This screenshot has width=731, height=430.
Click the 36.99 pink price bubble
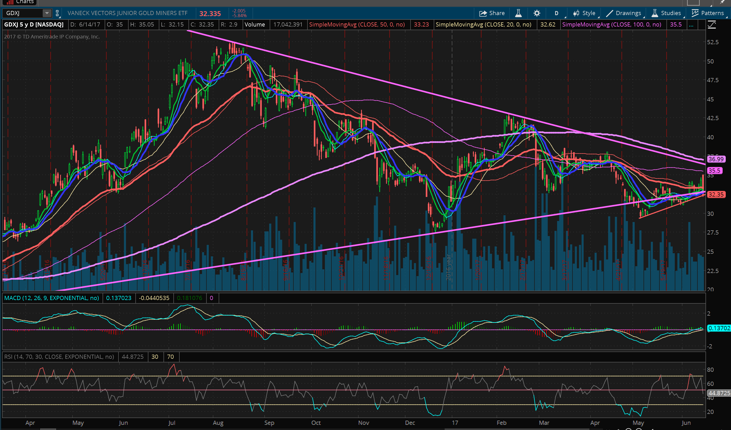716,159
